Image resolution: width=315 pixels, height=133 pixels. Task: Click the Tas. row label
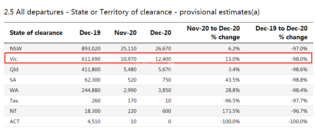[14, 101]
